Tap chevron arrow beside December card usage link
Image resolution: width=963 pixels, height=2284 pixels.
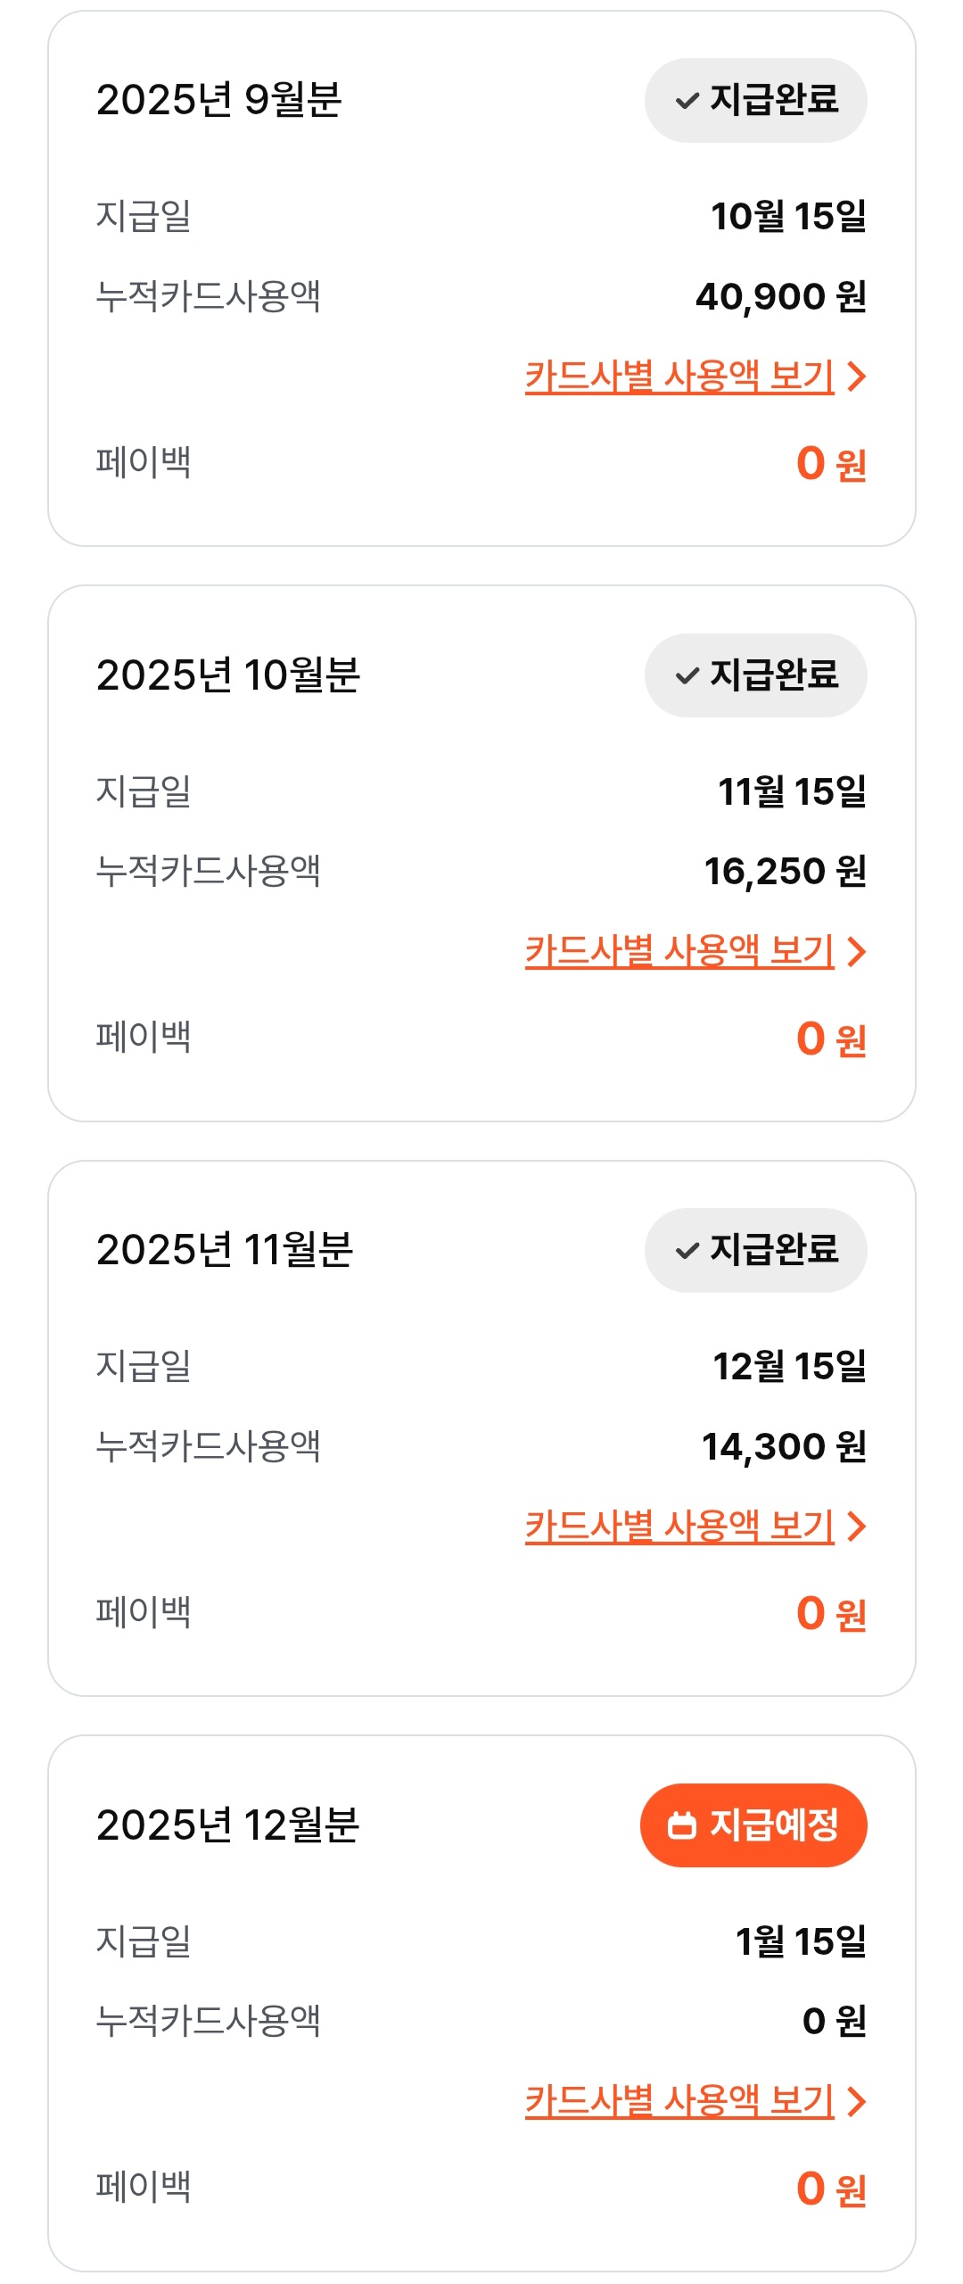pyautogui.click(x=856, y=2102)
